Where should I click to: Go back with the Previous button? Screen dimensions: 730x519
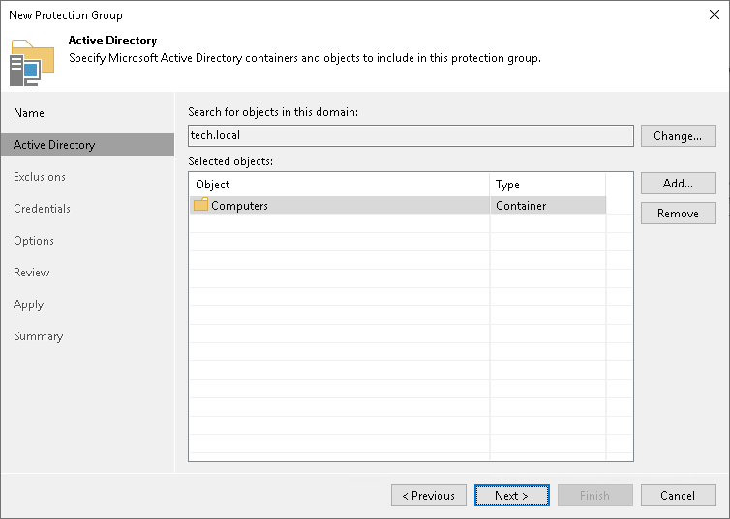tap(428, 496)
